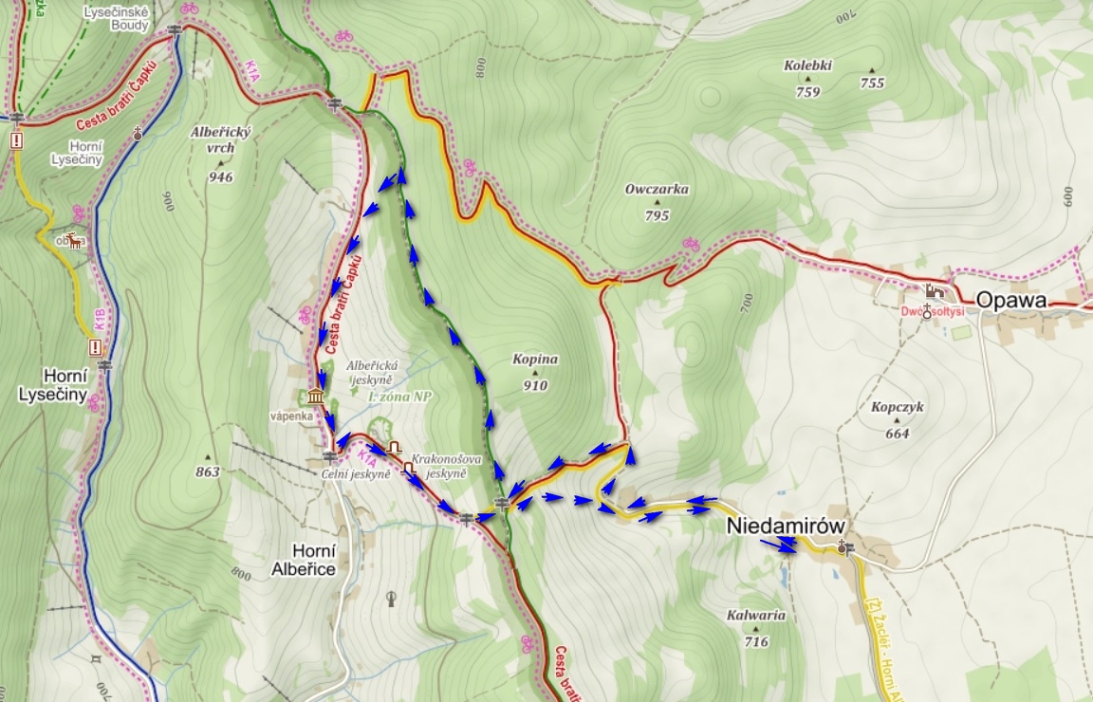Screen dimensions: 1093x702
Task: Click the museum icon beside vápenka
Action: 316,396
